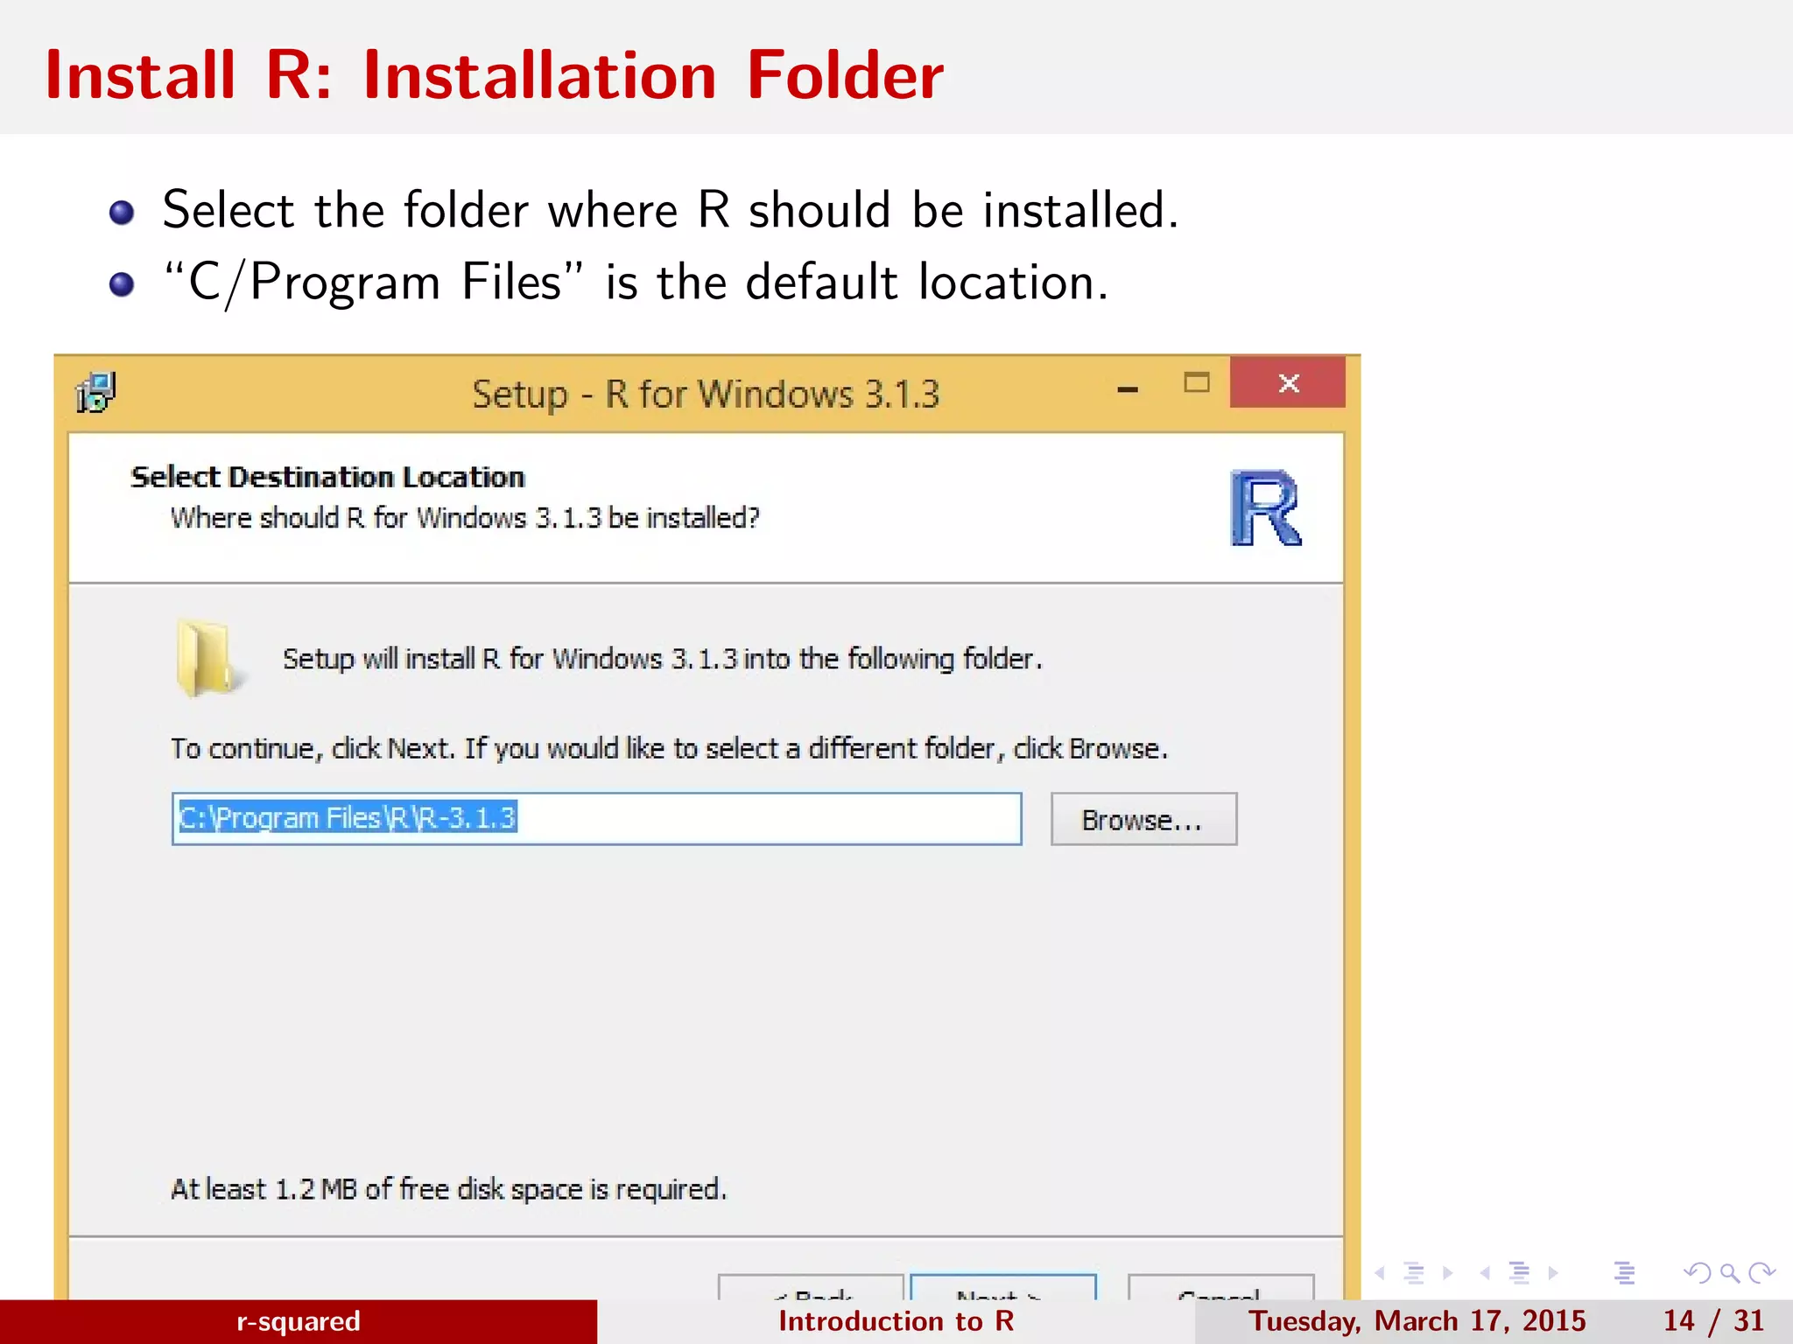
Task: Click 'To continue, click Next...' instruction line
Action: [669, 749]
